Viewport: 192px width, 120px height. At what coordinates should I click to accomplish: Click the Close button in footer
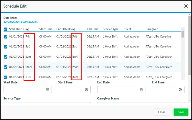162,112
